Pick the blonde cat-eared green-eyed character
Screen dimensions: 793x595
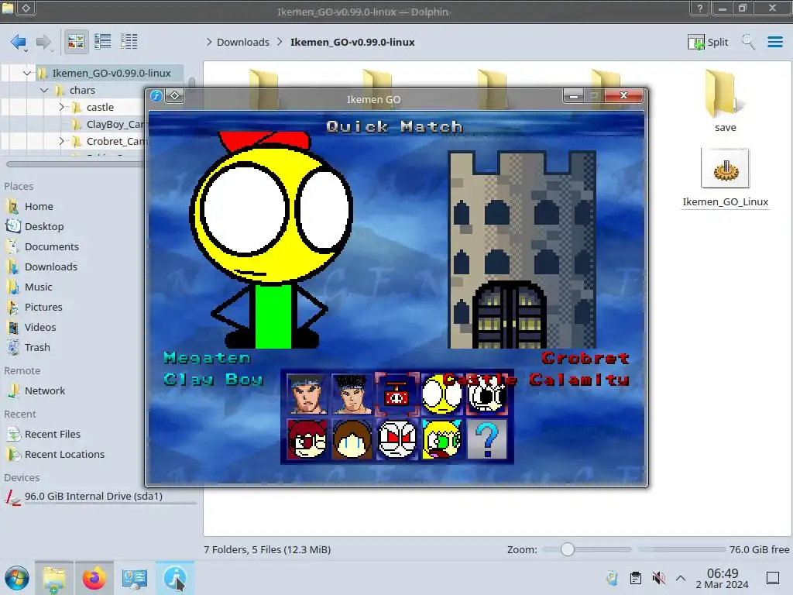[441, 439]
